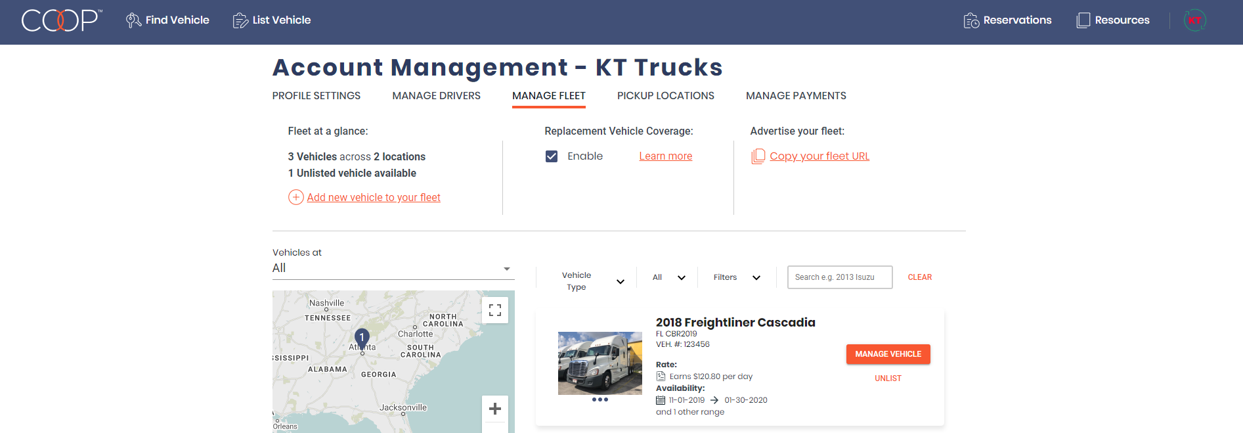Open the KT user avatar menu
1243x433 pixels.
pyautogui.click(x=1194, y=20)
